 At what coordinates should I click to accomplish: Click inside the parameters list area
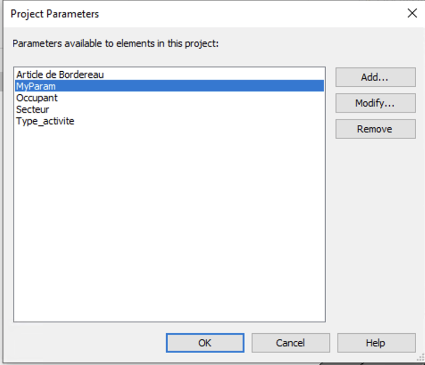[170, 196]
